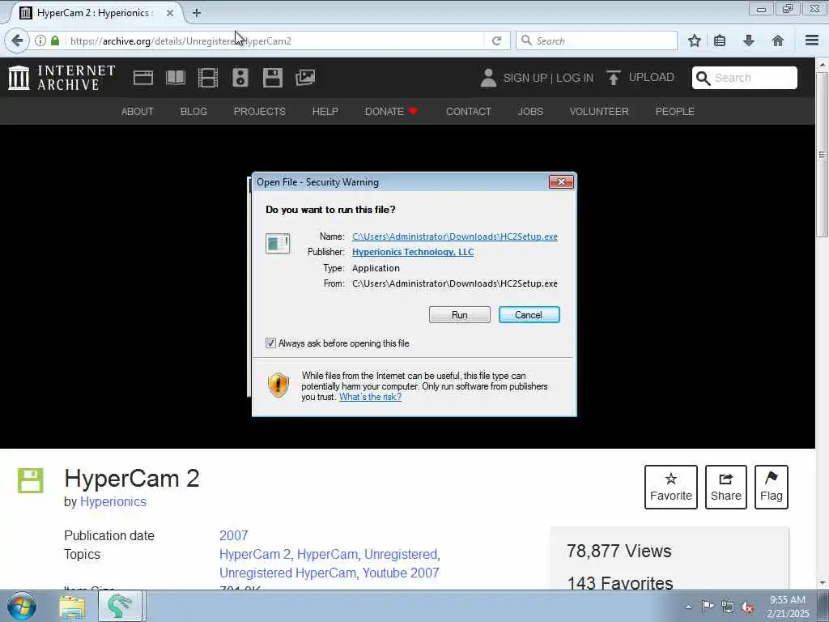The height and width of the screenshot is (622, 829).
Task: Open the JOBS menu item
Action: point(530,111)
